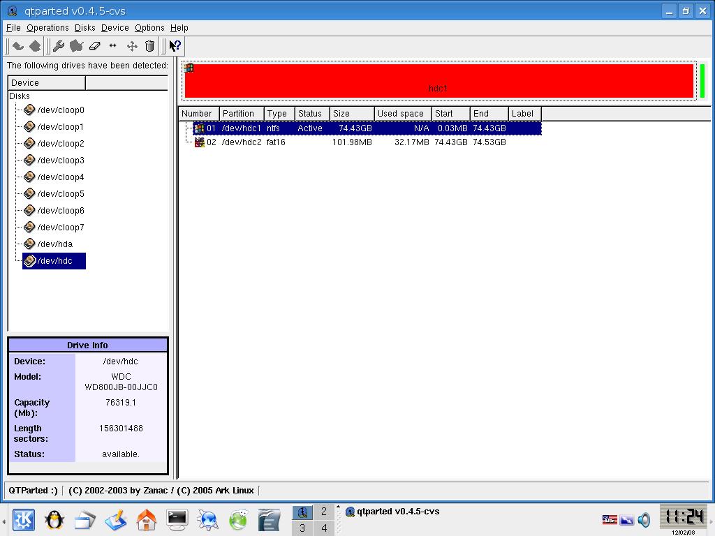This screenshot has height=536, width=715.
Task: Select the resize partition double-arrow icon
Action: pos(112,45)
